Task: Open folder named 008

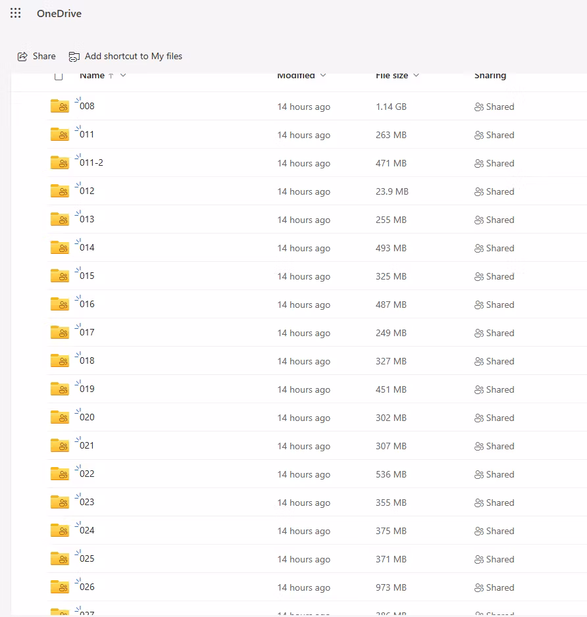Action: (87, 107)
